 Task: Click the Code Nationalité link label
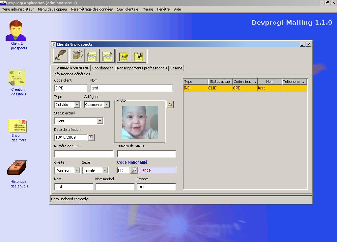pyautogui.click(x=132, y=162)
